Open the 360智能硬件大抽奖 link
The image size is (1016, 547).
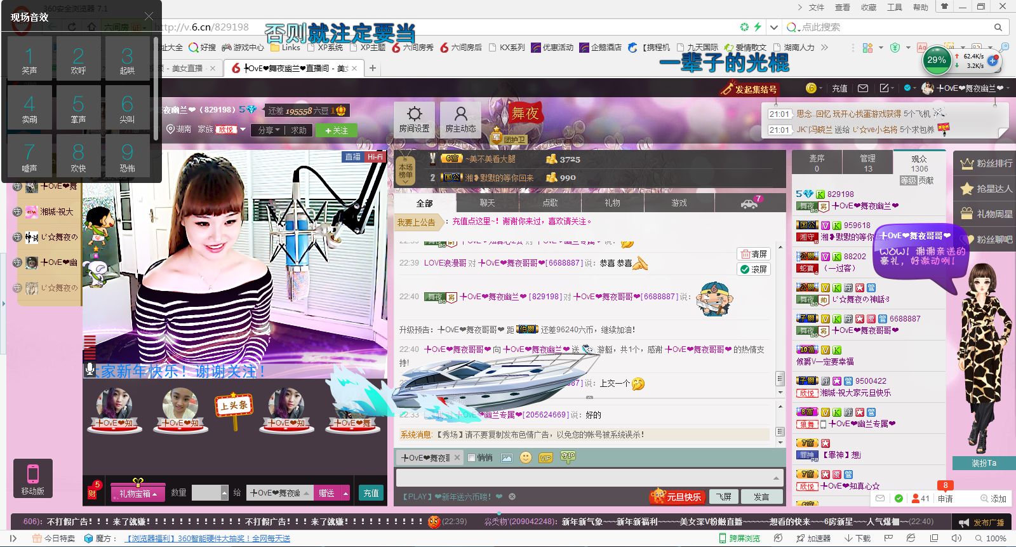208,538
